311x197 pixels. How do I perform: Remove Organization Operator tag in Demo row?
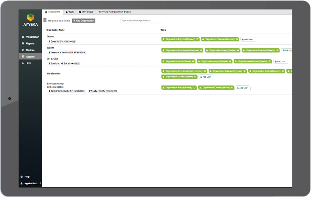click(237, 39)
